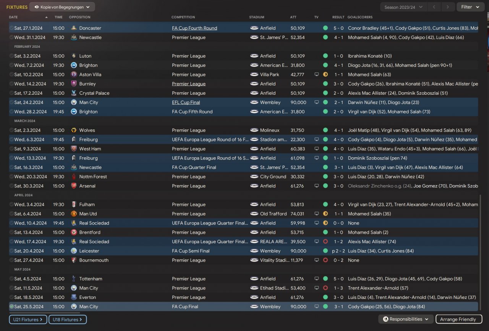This screenshot has height=331, width=489.
Task: Sort by the Goalscorers column header
Action: 360,17
